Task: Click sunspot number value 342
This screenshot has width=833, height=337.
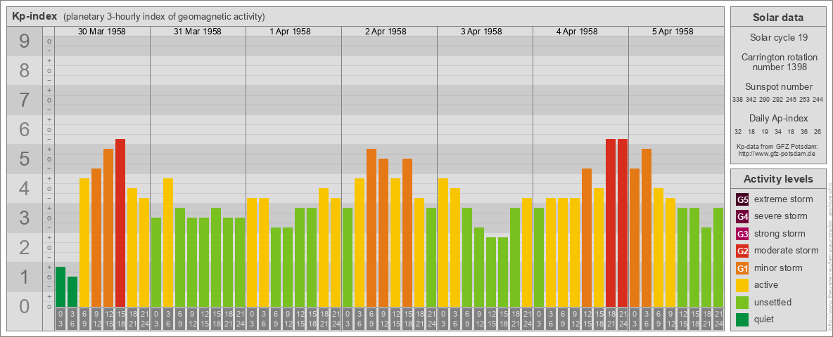Action: tap(751, 100)
